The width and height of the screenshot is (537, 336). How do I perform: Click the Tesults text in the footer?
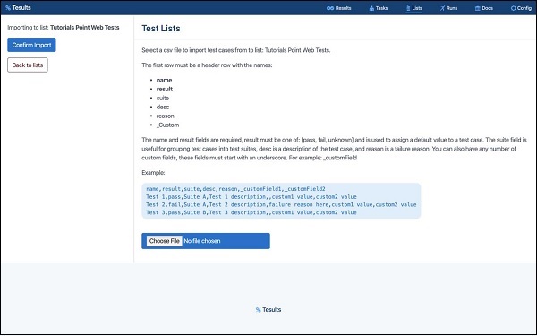(272, 310)
